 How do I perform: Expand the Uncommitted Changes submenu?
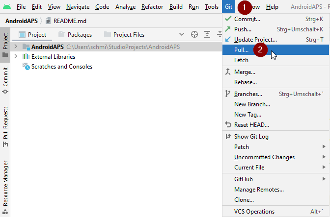[x=275, y=157]
